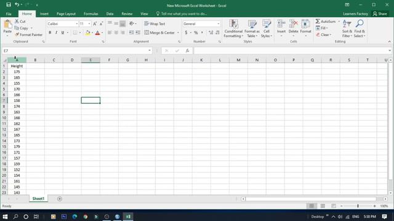The width and height of the screenshot is (394, 221).
Task: Select the Sheet1 tab
Action: (38, 198)
